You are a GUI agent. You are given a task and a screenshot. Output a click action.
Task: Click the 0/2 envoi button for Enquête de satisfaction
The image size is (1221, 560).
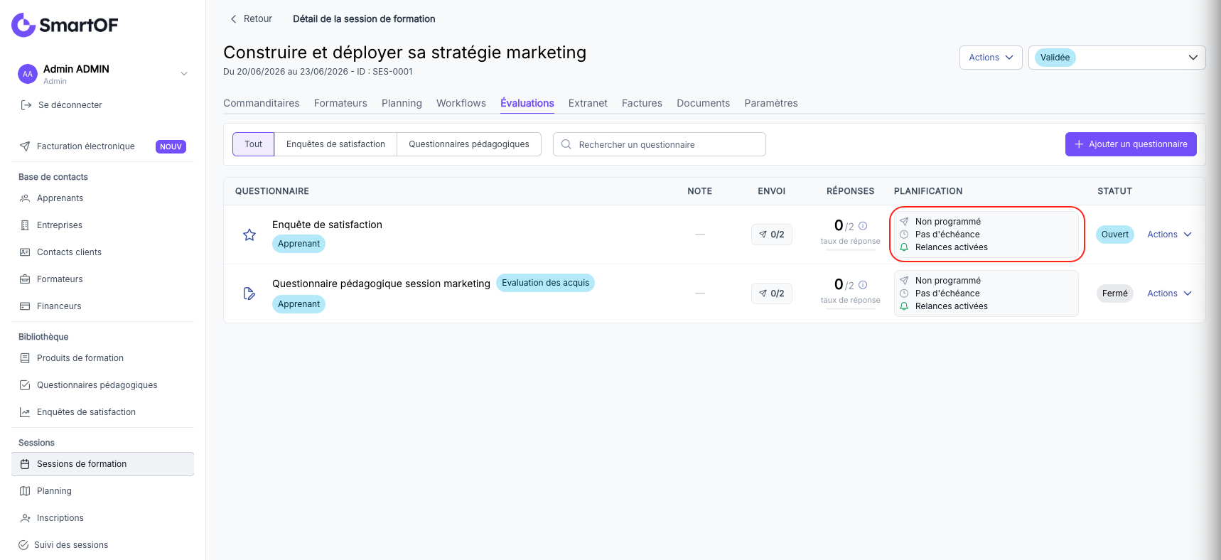pyautogui.click(x=772, y=235)
